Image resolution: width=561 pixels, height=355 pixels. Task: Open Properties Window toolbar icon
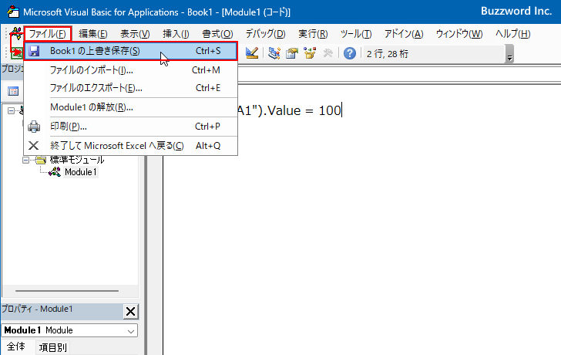click(x=292, y=53)
